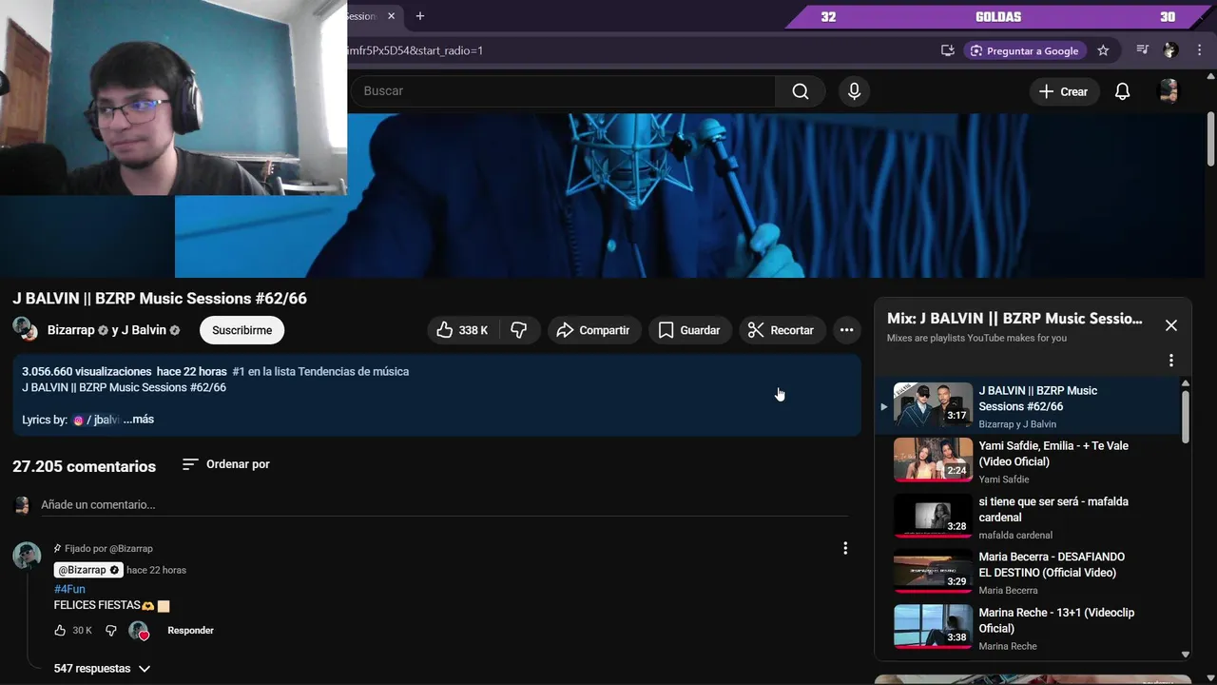Click the YouTube Buscar search field
The height and width of the screenshot is (685, 1217).
[x=563, y=91]
